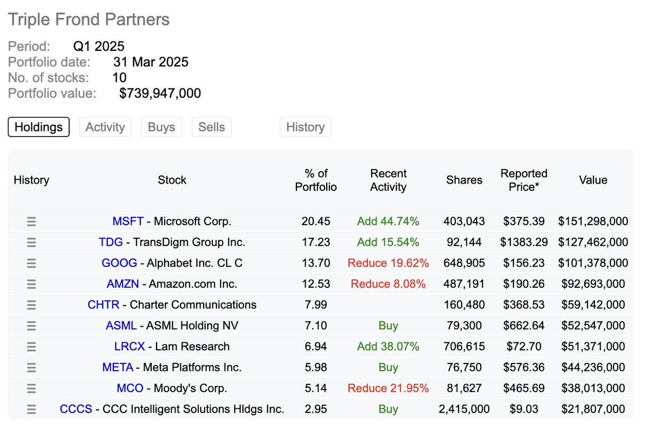Open the MSFT ticker link
The image size is (648, 439).
click(x=128, y=221)
